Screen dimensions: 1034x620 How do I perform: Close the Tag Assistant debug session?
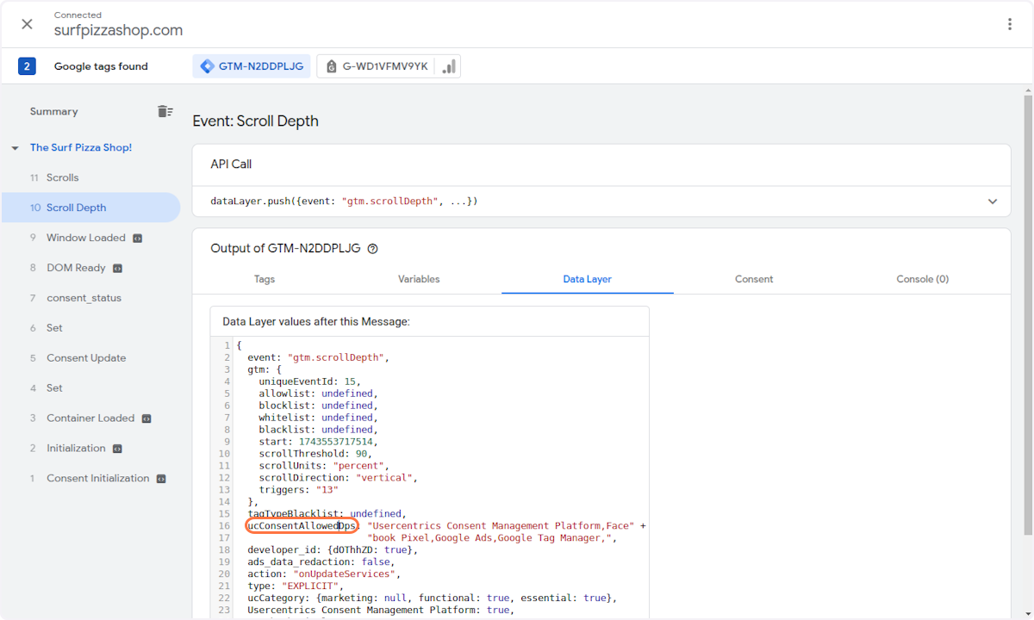(x=27, y=24)
